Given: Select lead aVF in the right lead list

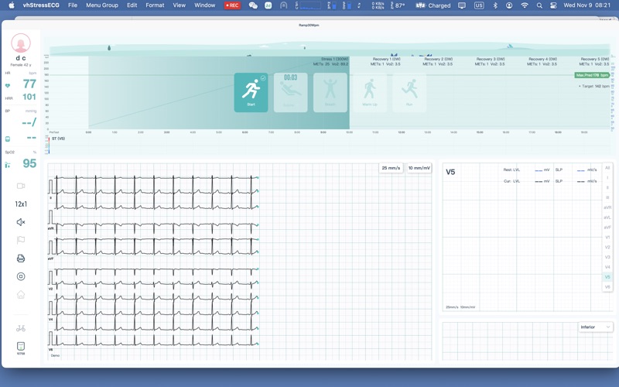Looking at the screenshot, I should click(607, 228).
